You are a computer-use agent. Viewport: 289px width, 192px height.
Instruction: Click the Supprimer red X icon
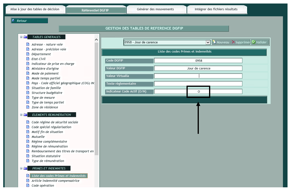pos(233,42)
